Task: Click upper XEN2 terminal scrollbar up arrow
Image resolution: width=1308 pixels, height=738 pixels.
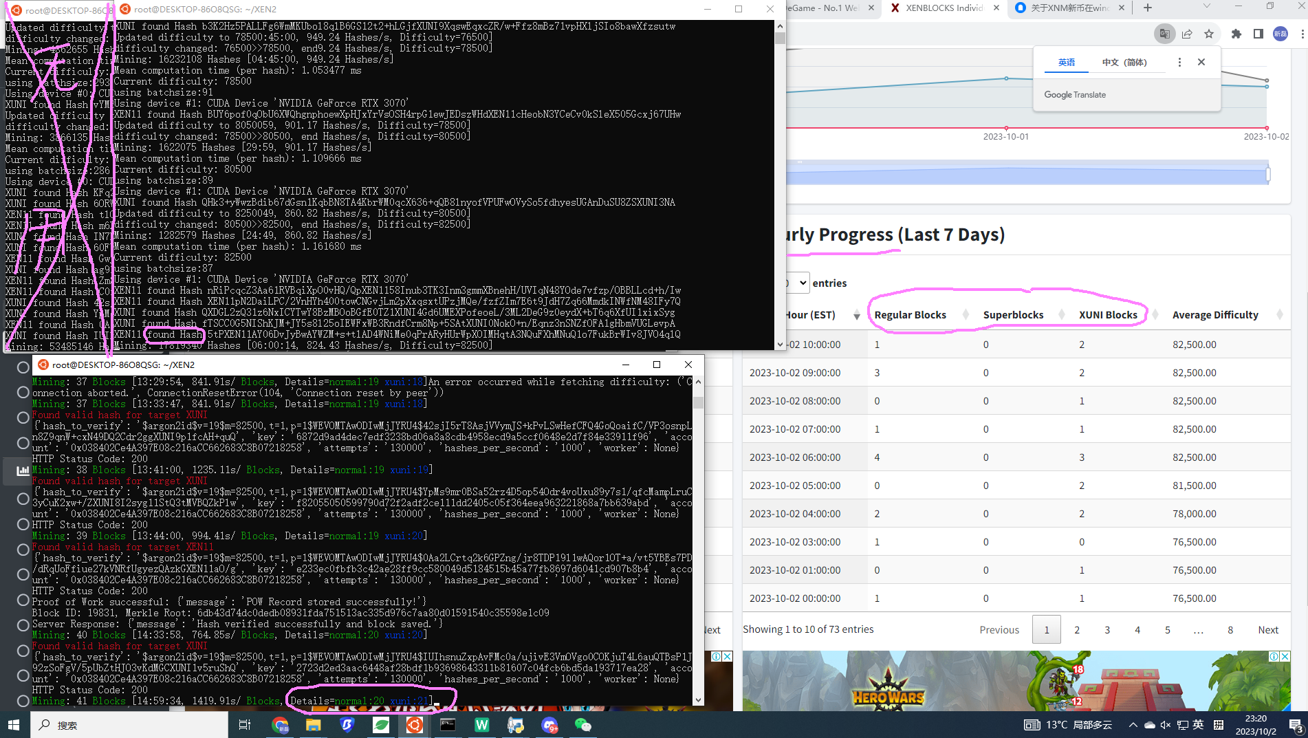Action: point(779,27)
